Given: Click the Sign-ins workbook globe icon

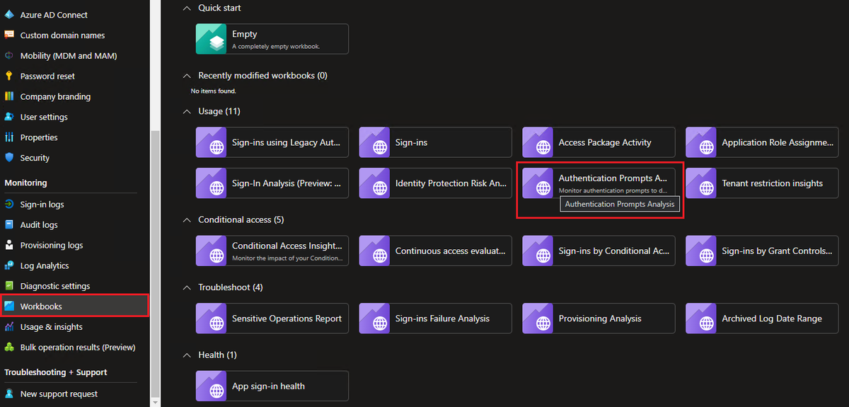Looking at the screenshot, I should click(x=380, y=147).
